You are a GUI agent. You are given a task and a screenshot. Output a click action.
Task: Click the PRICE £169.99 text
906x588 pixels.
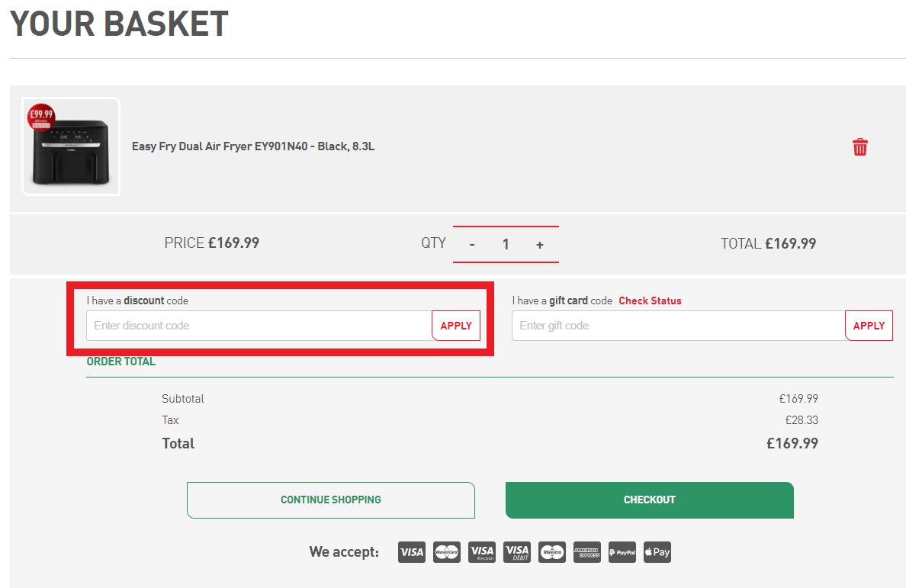[211, 243]
